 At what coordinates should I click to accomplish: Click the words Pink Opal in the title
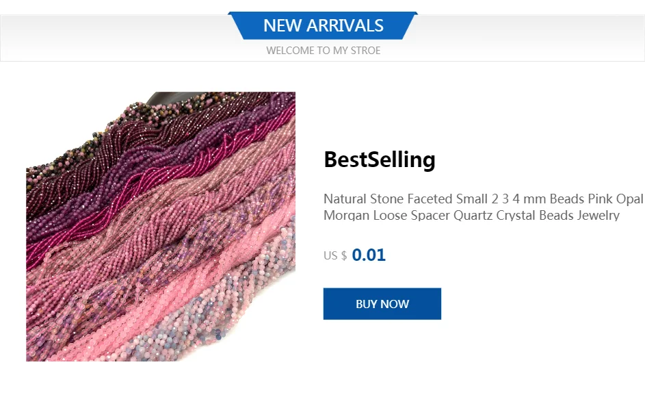[616, 199]
